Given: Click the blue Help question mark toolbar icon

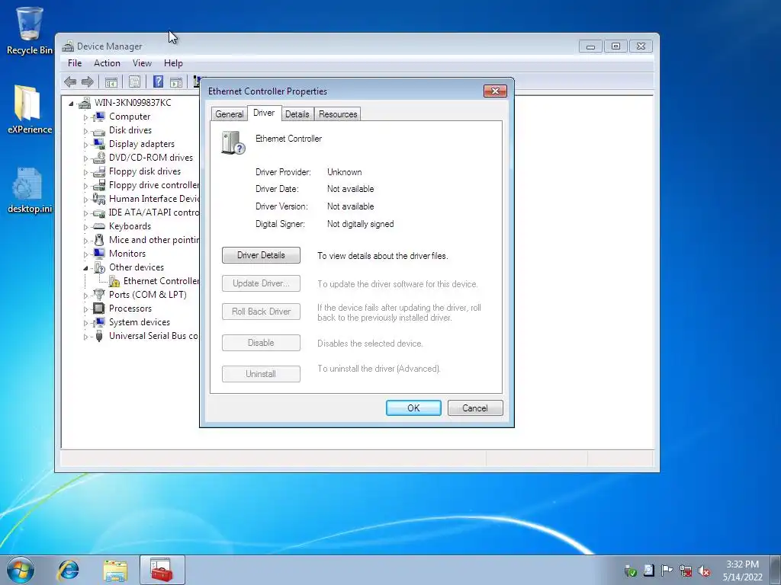Looking at the screenshot, I should pyautogui.click(x=159, y=82).
